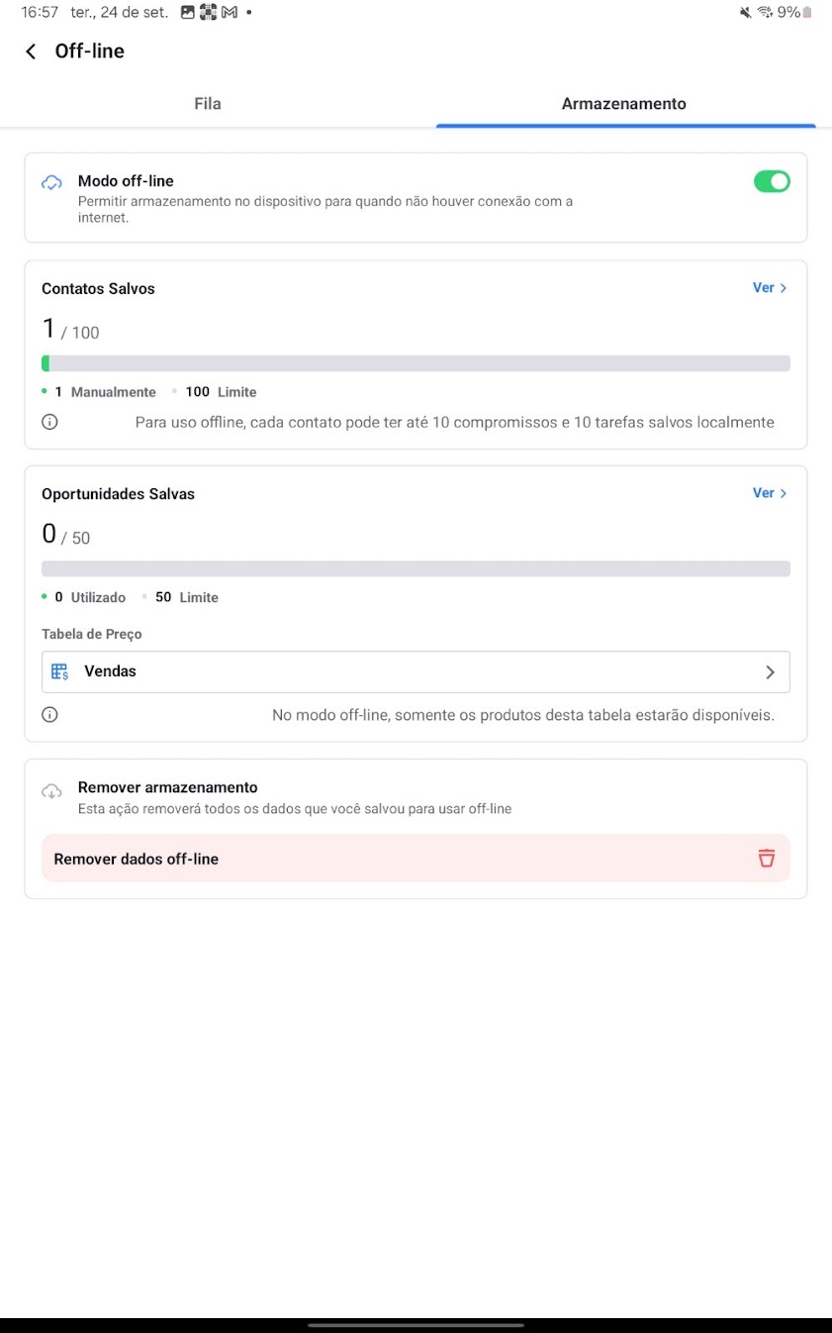Open the chevron next to Ver in Oportunidades Salvas
Screen dimensions: 832x1333
coord(784,493)
